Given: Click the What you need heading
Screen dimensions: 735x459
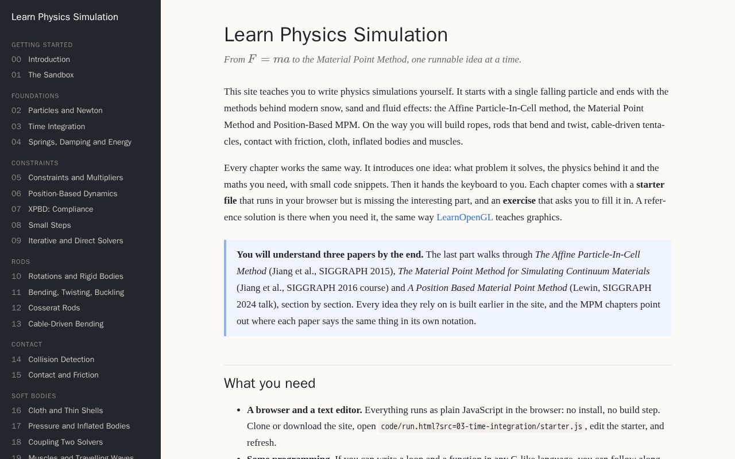Looking at the screenshot, I should (270, 383).
